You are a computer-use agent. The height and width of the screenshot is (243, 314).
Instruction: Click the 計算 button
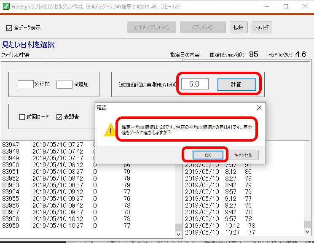(x=236, y=84)
